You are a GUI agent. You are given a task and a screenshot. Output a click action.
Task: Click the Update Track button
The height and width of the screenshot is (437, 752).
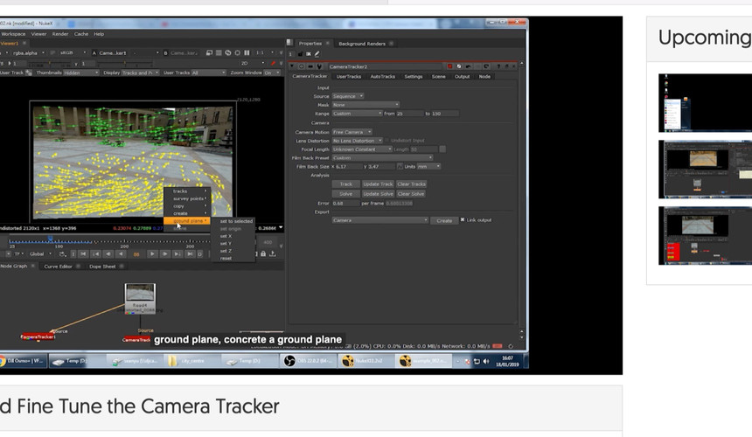378,184
